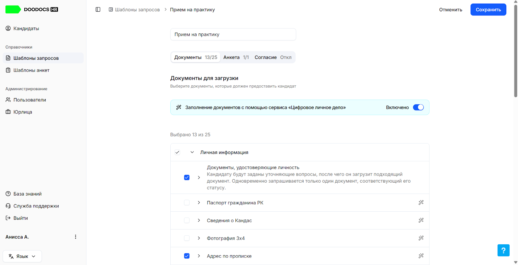
Task: Expand the Документы, удостоверяющие личность row
Action: tap(199, 177)
